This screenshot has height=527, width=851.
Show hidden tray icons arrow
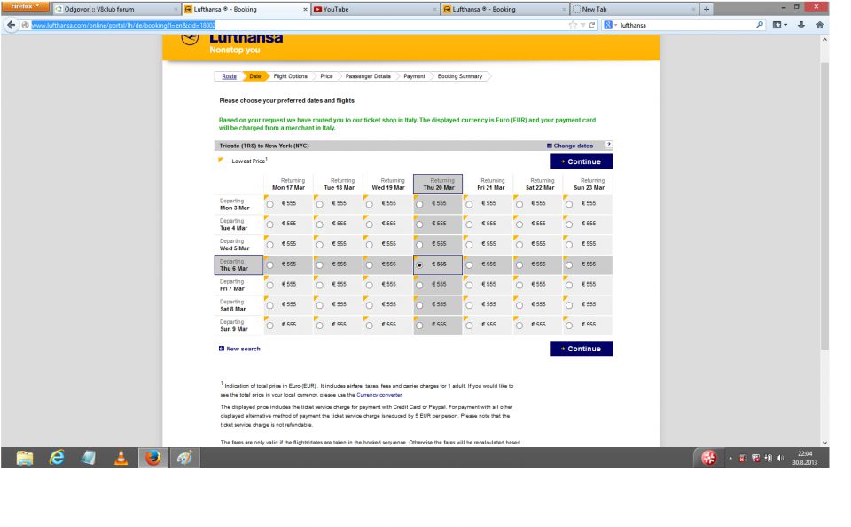[x=730, y=459]
